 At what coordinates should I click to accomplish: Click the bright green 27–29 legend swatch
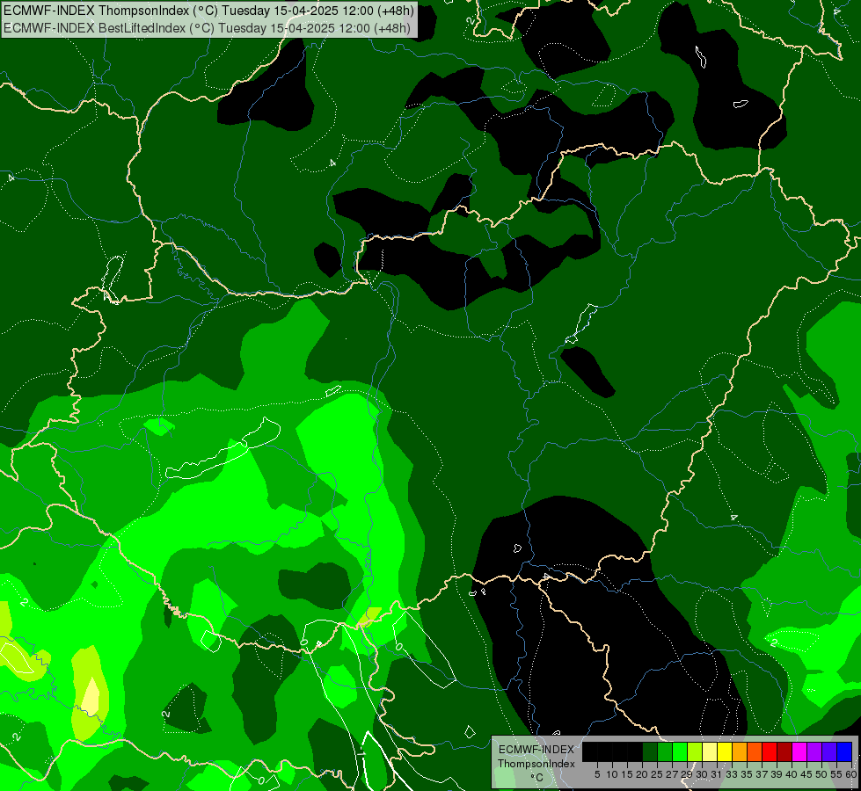pos(680,751)
